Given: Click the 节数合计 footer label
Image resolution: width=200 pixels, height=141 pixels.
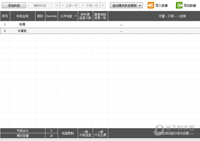Looking at the screenshot, I should point(23,131).
